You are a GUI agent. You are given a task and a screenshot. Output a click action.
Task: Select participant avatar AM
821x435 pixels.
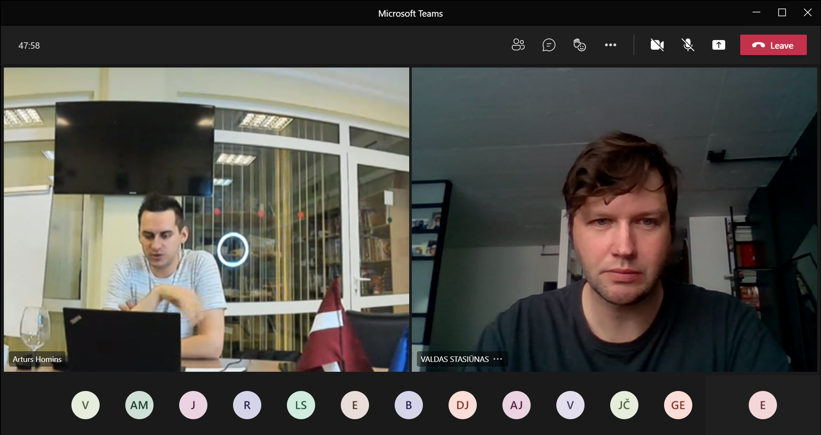pos(139,405)
